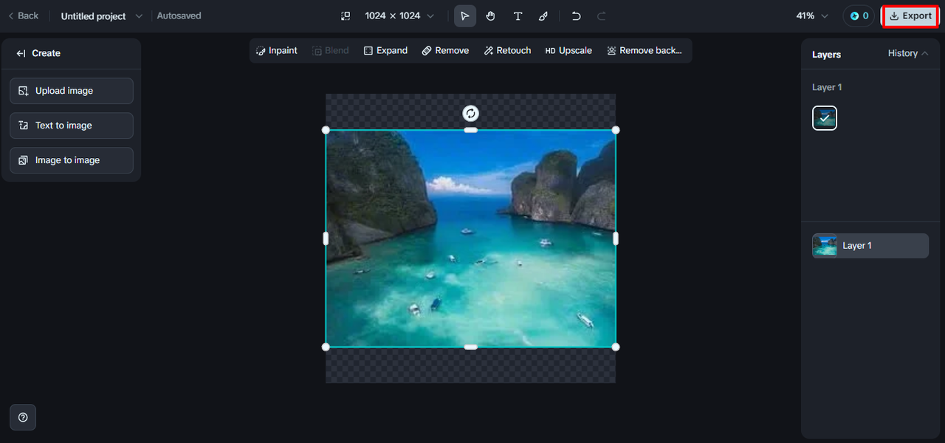Open the help question mark icon

pyautogui.click(x=23, y=417)
